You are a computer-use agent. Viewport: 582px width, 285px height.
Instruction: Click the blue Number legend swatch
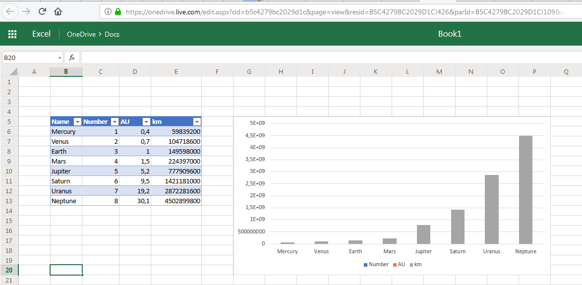click(366, 265)
